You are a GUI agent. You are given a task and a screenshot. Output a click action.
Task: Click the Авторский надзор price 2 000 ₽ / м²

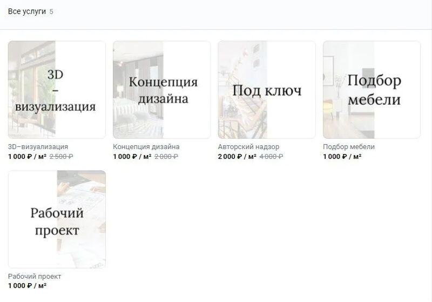pyautogui.click(x=237, y=157)
